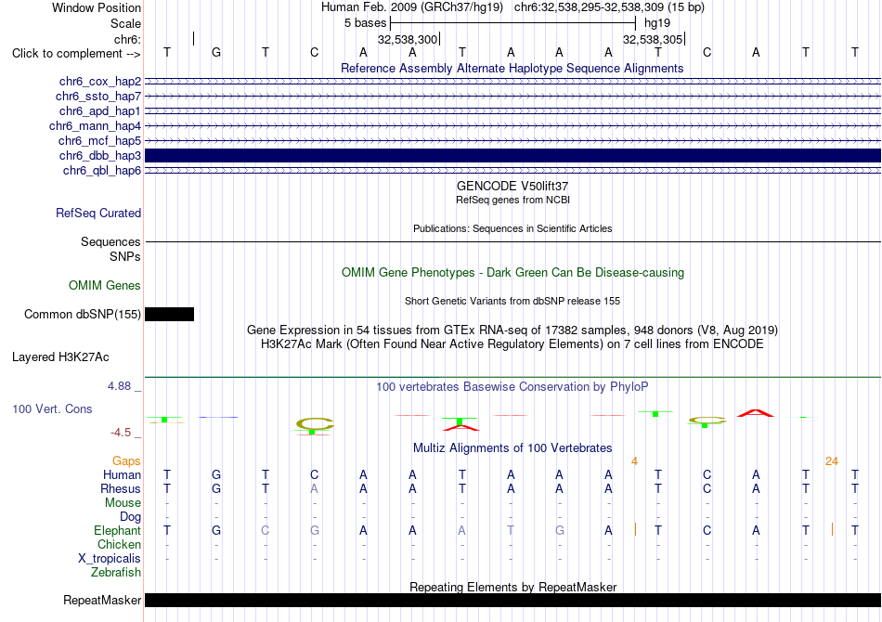The height and width of the screenshot is (622, 882).
Task: Click the 4.88 PhyloP scale maximum
Action: [119, 386]
